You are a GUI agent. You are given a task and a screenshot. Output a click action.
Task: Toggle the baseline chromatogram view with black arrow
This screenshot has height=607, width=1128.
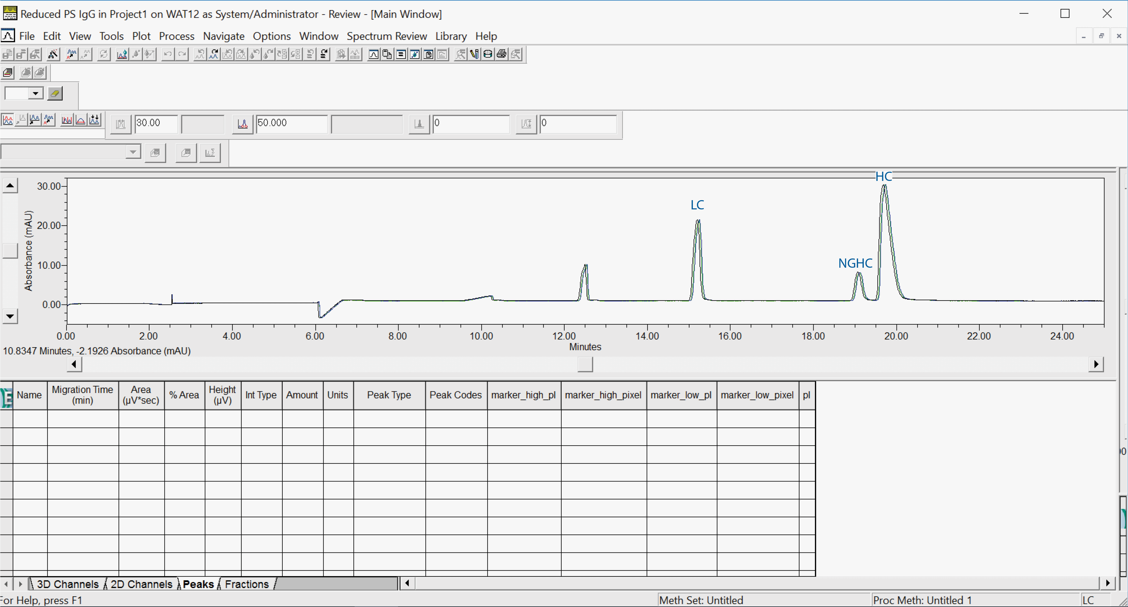35,120
